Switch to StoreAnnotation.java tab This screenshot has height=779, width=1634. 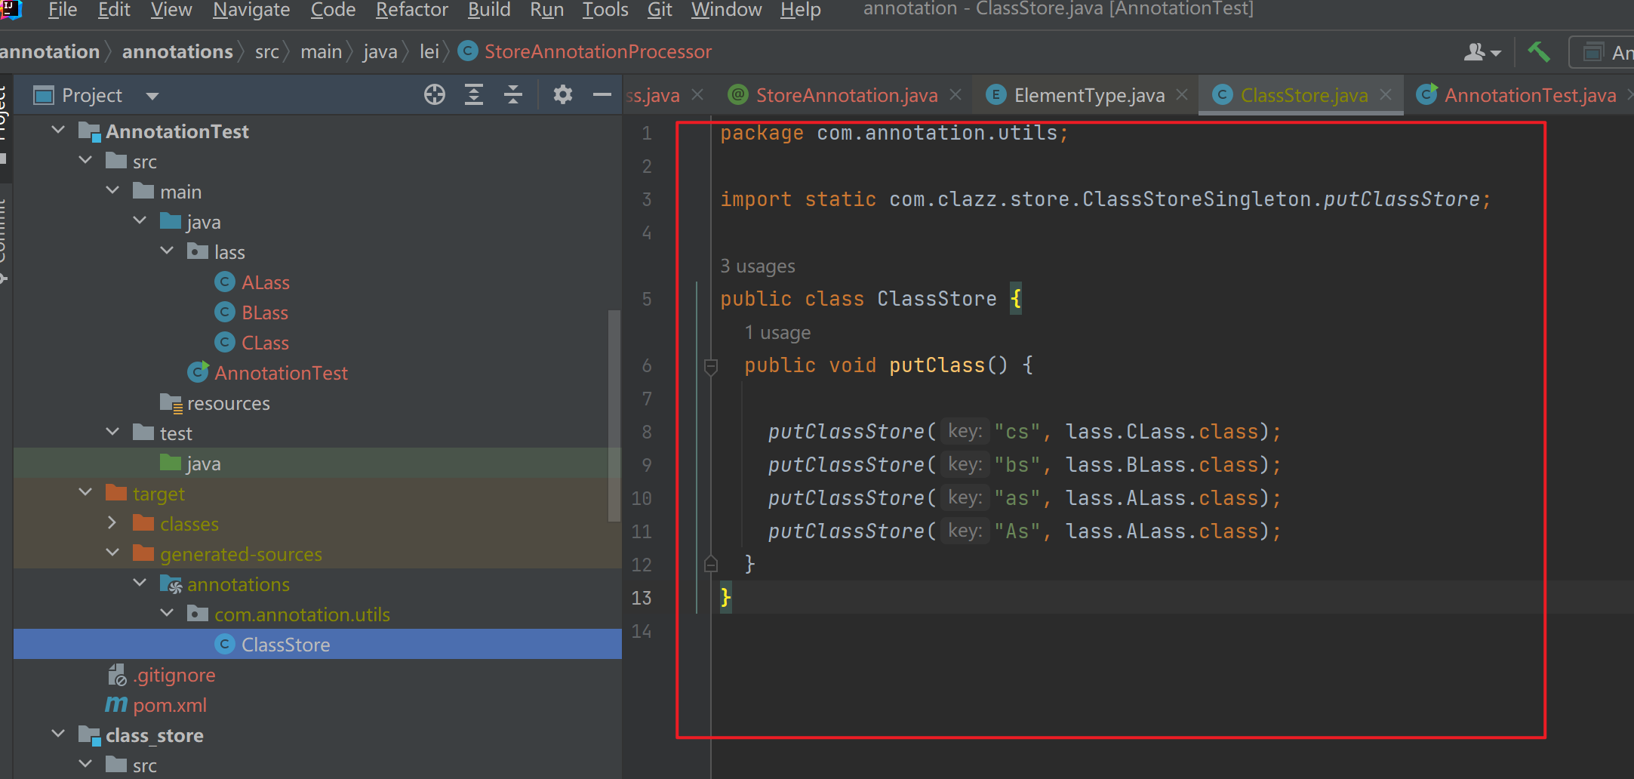click(847, 95)
